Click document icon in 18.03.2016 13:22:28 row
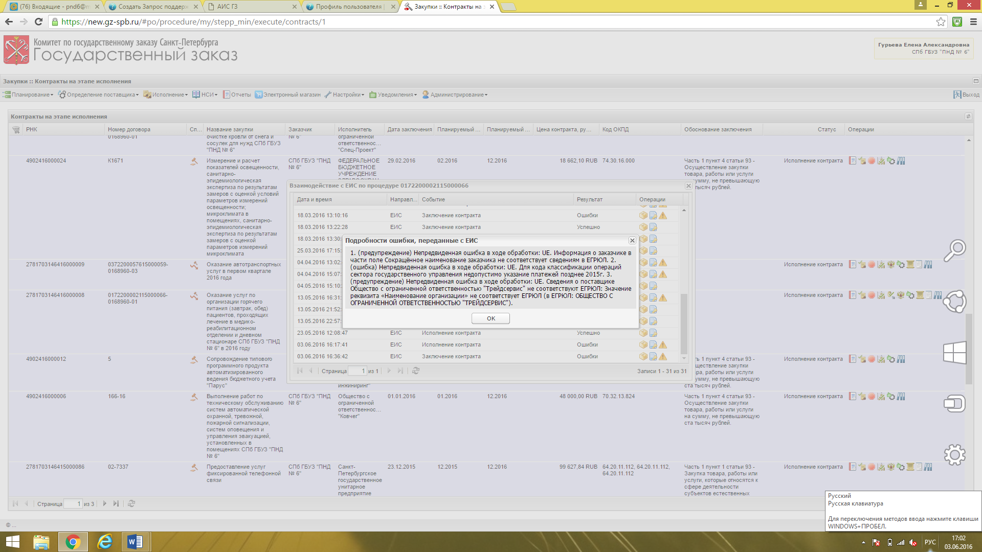 (653, 227)
